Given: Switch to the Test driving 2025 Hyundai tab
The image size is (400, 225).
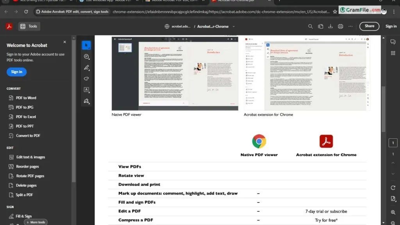Looking at the screenshot, I should (42, 1).
